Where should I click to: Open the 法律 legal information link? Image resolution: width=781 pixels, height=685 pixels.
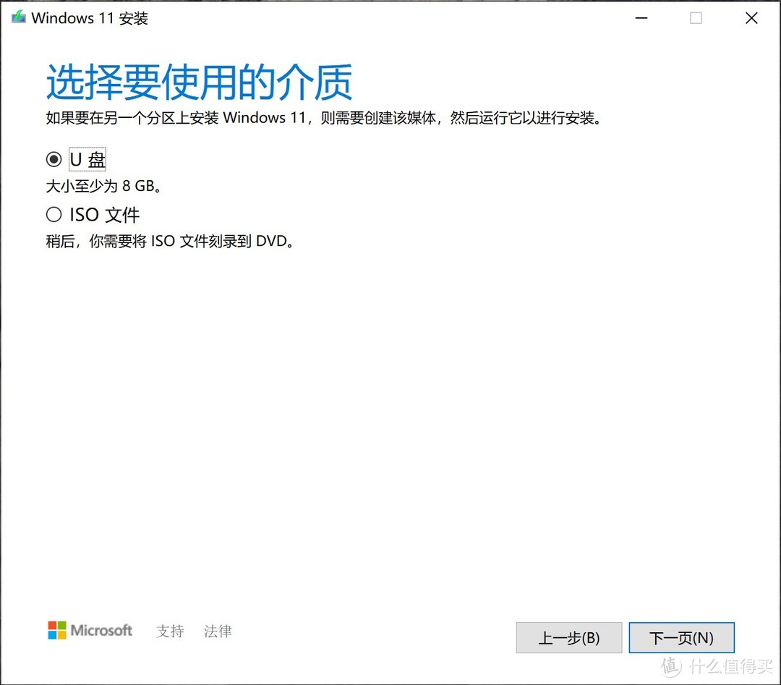(217, 631)
